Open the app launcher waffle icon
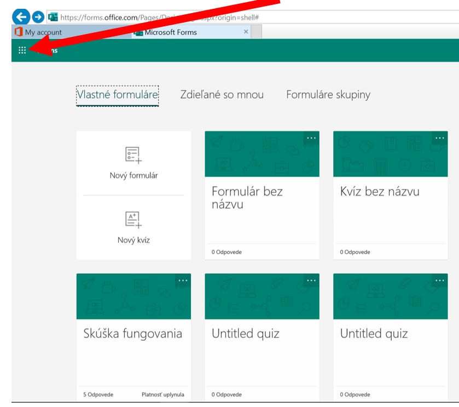459x407 pixels. (22, 50)
